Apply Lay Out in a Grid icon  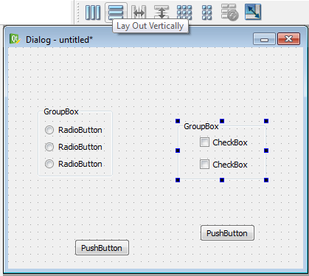(x=184, y=13)
